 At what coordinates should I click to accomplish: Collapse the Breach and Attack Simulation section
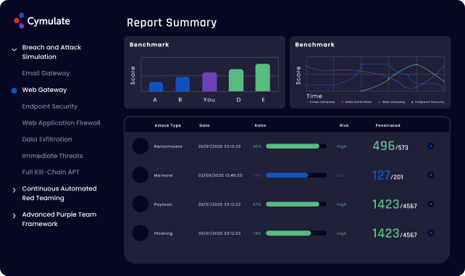14,50
